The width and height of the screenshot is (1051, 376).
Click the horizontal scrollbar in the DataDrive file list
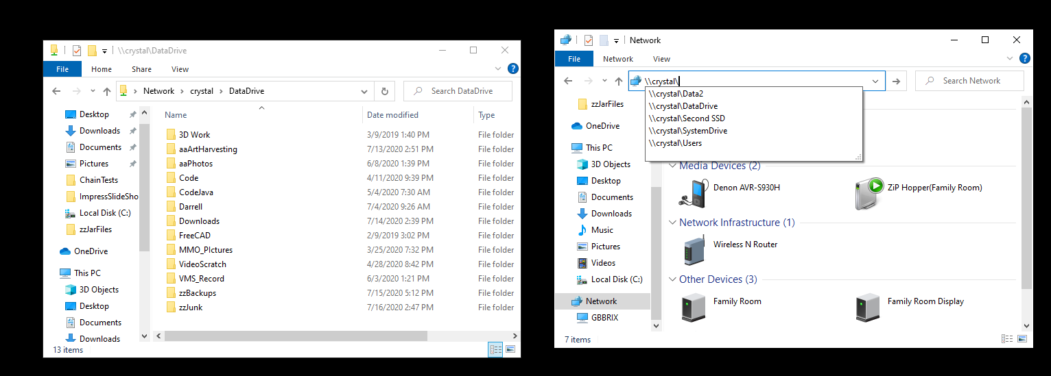(295, 336)
